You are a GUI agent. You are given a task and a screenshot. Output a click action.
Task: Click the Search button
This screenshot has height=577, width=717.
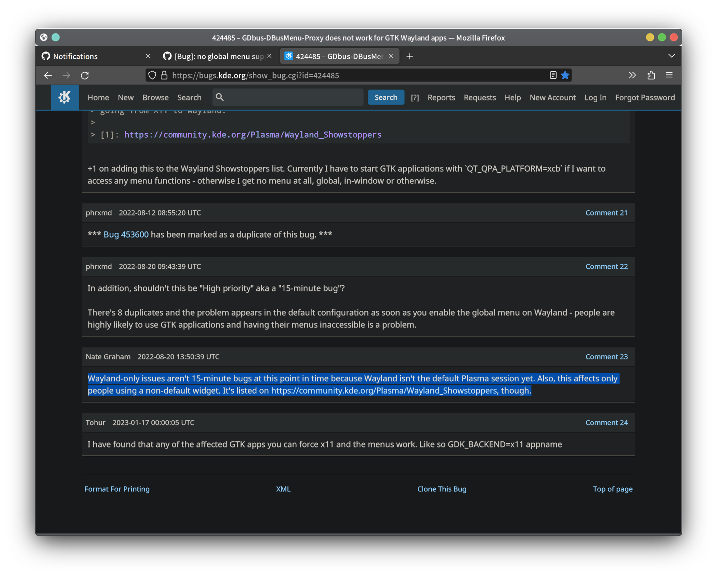[386, 97]
